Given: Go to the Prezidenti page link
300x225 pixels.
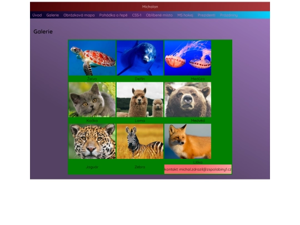Looking at the screenshot, I should tap(207, 16).
